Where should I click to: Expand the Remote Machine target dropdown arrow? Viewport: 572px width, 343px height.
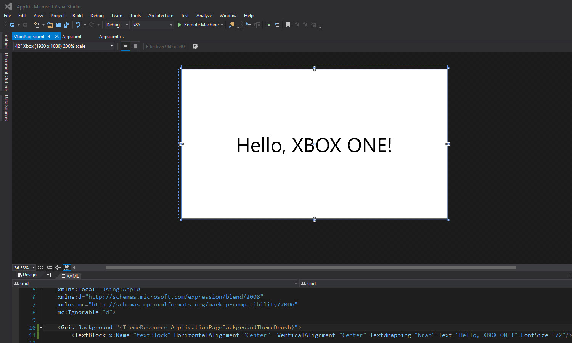coord(222,25)
